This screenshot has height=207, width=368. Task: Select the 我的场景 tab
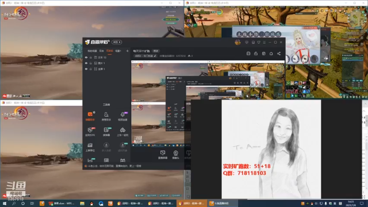pyautogui.click(x=92, y=51)
